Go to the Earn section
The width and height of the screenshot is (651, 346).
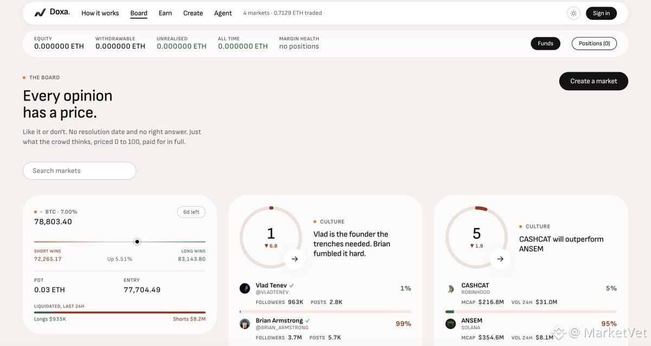click(x=165, y=13)
